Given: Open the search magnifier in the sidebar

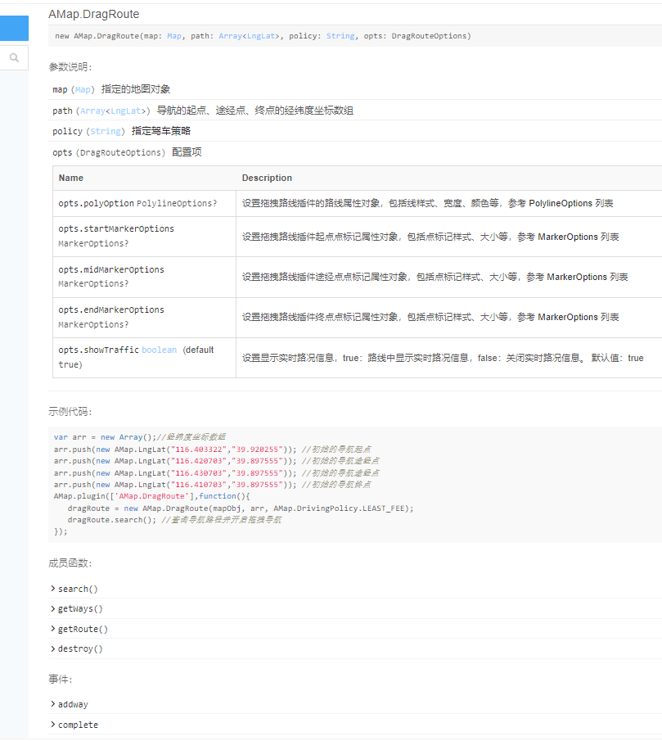Looking at the screenshot, I should (x=13, y=57).
